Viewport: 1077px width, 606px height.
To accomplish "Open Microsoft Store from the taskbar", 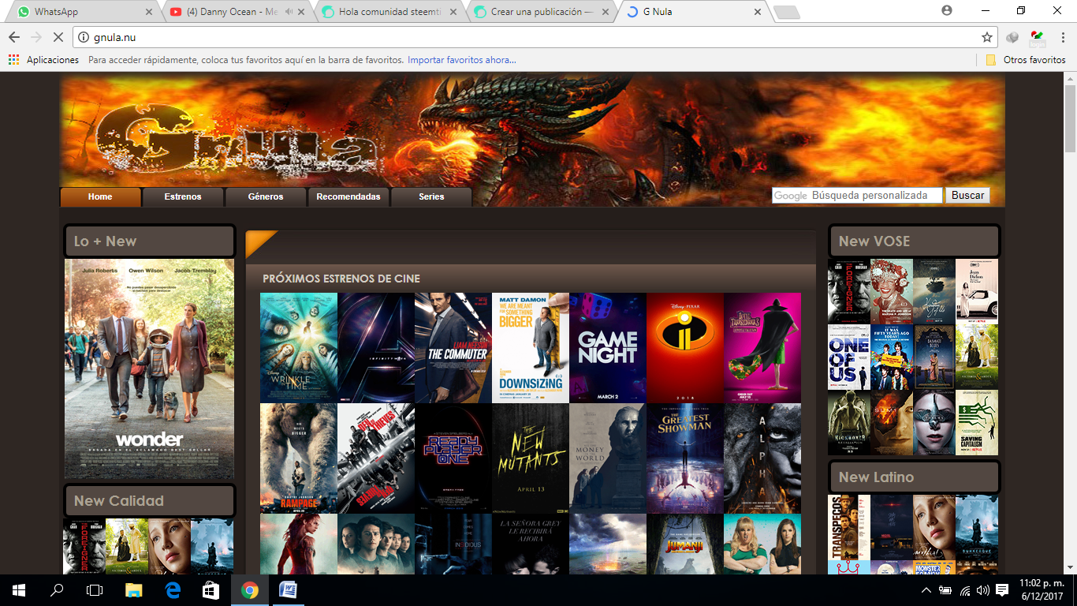I will pyautogui.click(x=211, y=590).
